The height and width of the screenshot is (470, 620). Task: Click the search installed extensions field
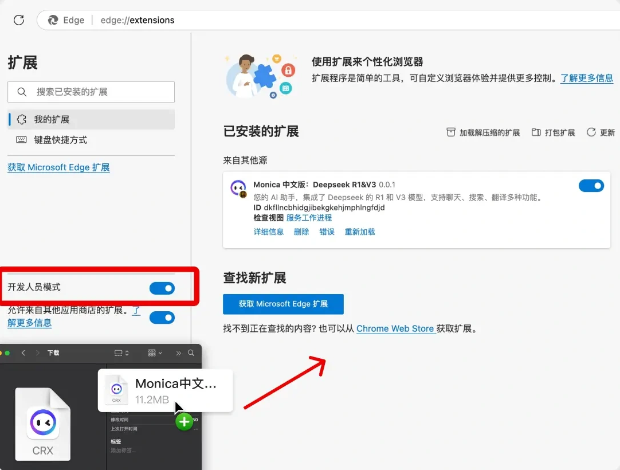[x=91, y=92]
